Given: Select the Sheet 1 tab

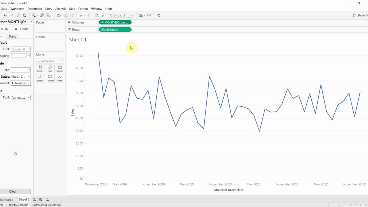Looking at the screenshot, I should (24, 200).
